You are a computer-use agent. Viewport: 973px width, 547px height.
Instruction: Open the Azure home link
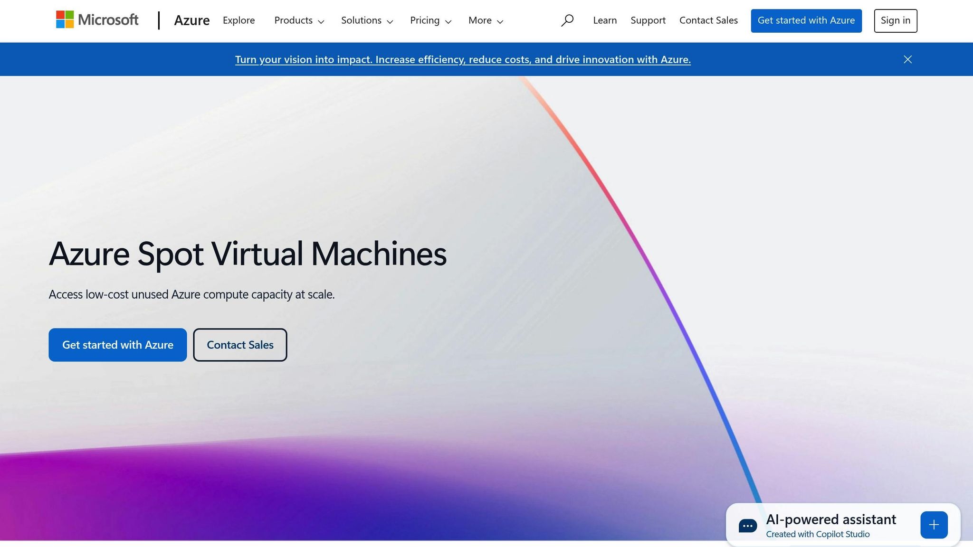(191, 20)
